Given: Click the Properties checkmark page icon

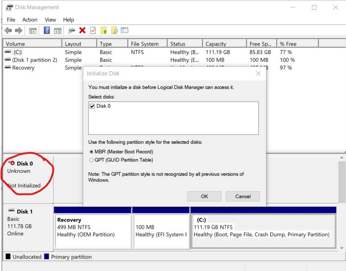Looking at the screenshot, I should pos(93,30).
